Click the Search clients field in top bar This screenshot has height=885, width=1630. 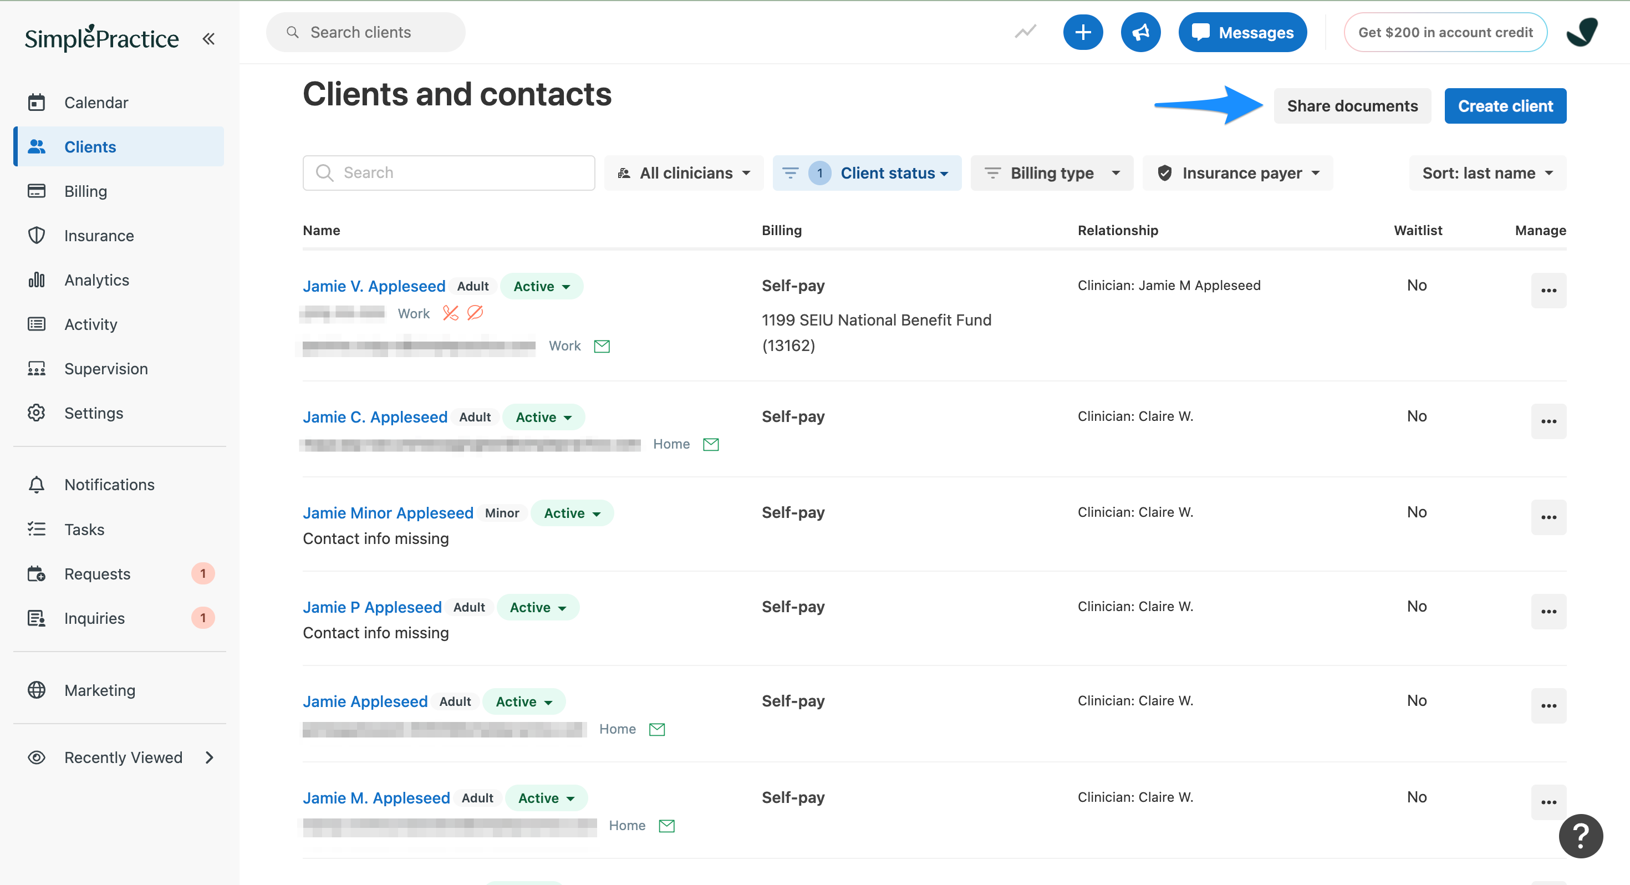coord(366,32)
